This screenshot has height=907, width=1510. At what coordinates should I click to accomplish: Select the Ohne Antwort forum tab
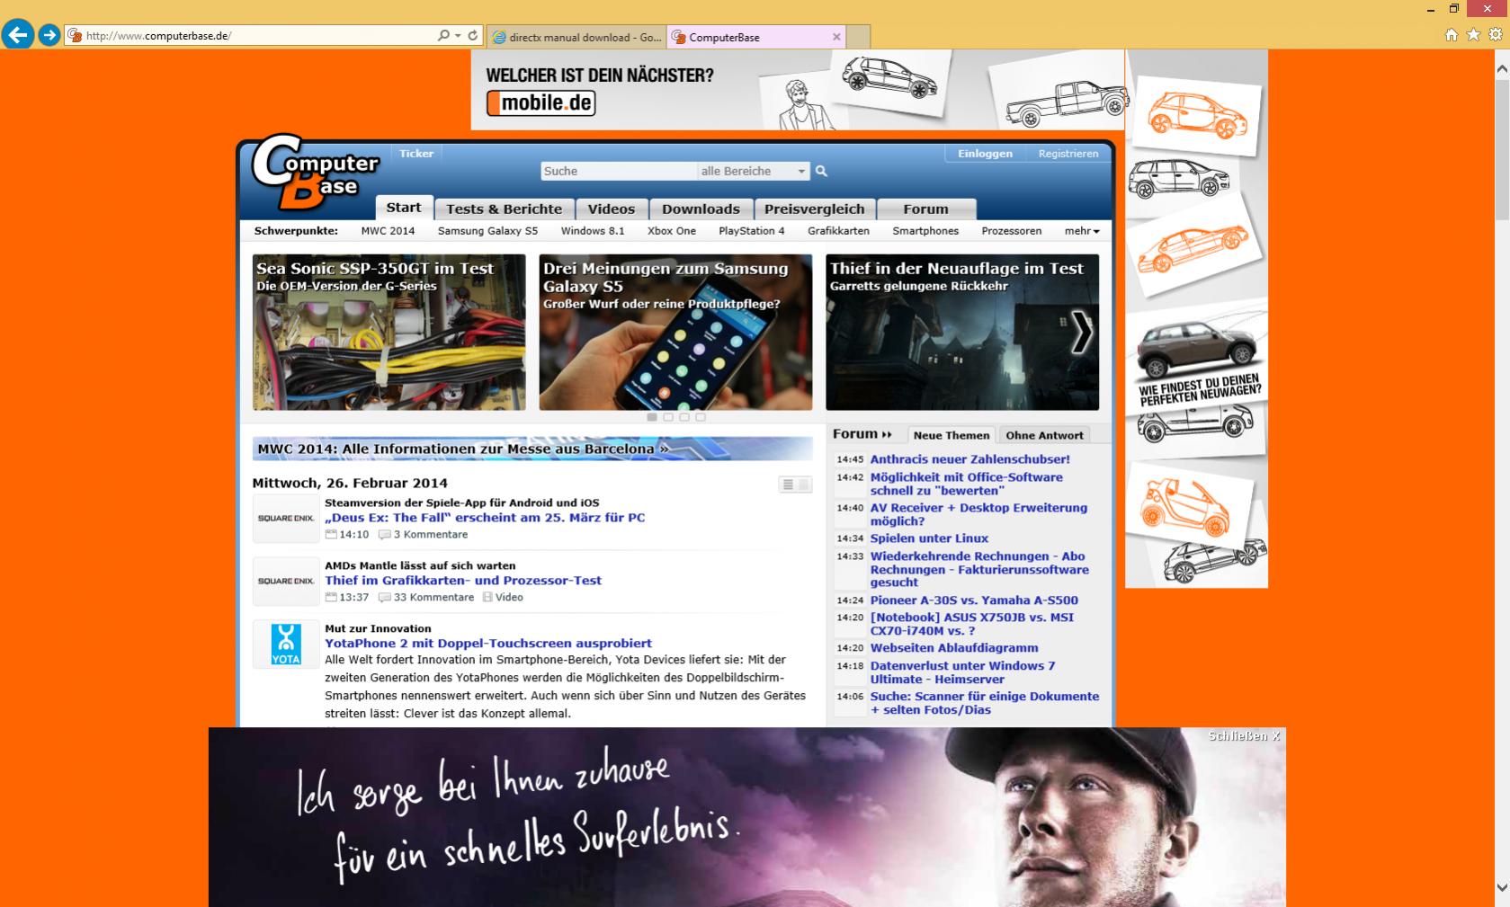[x=1044, y=435]
